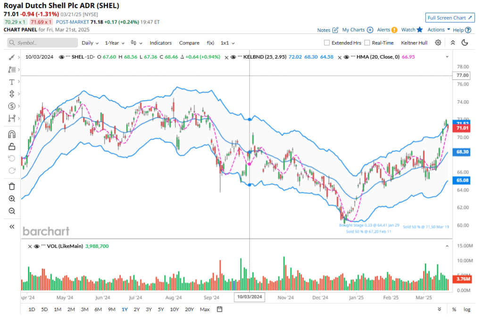
Task: Open the calendar date range picker
Action: click(x=219, y=309)
